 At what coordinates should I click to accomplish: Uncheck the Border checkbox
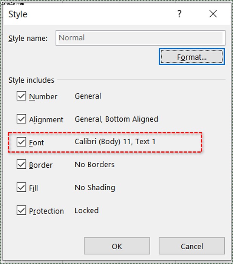point(21,165)
